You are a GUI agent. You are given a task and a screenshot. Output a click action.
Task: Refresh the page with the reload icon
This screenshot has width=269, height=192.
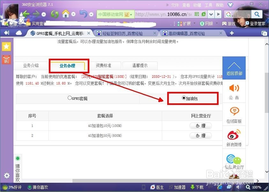click(x=55, y=14)
